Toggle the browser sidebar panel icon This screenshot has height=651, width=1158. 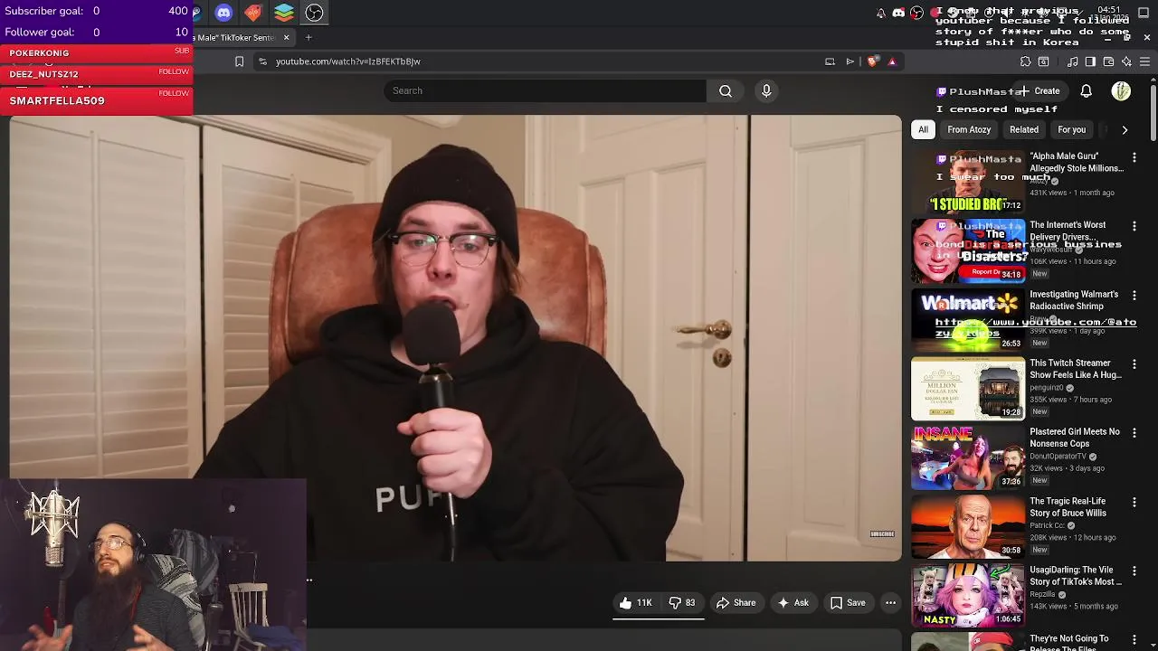pos(1090,61)
